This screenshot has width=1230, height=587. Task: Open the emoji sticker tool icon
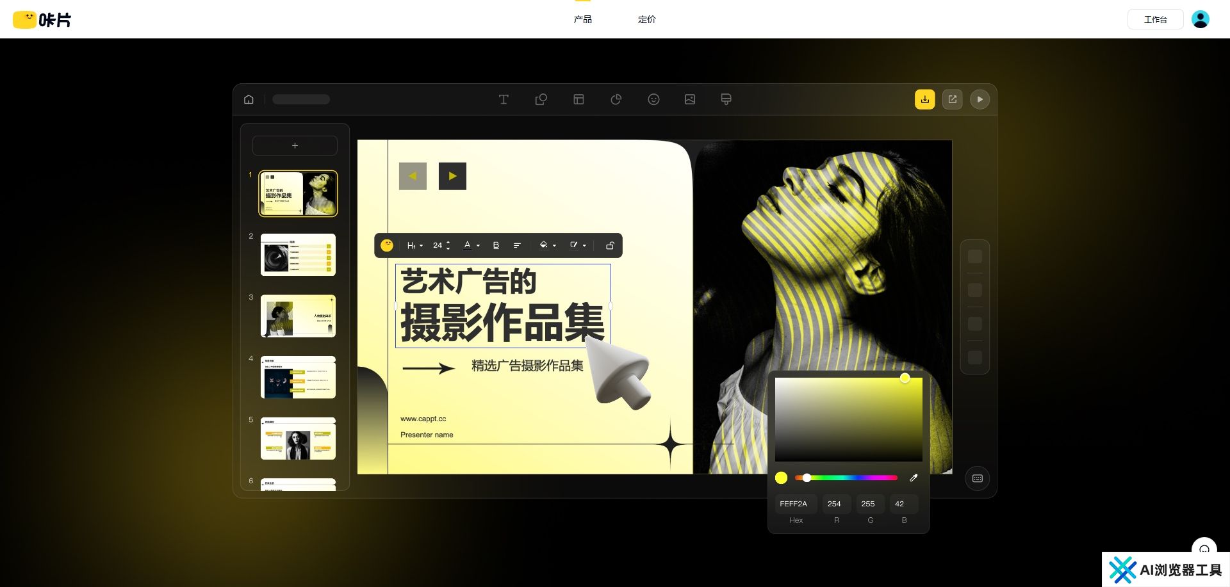point(653,99)
